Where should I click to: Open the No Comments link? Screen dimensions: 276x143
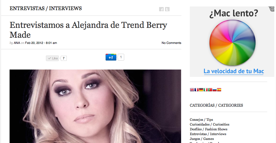click(171, 43)
